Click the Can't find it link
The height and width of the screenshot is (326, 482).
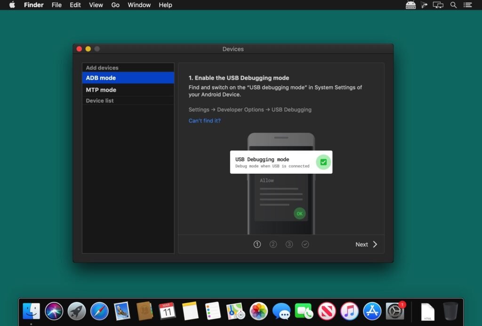pyautogui.click(x=204, y=121)
